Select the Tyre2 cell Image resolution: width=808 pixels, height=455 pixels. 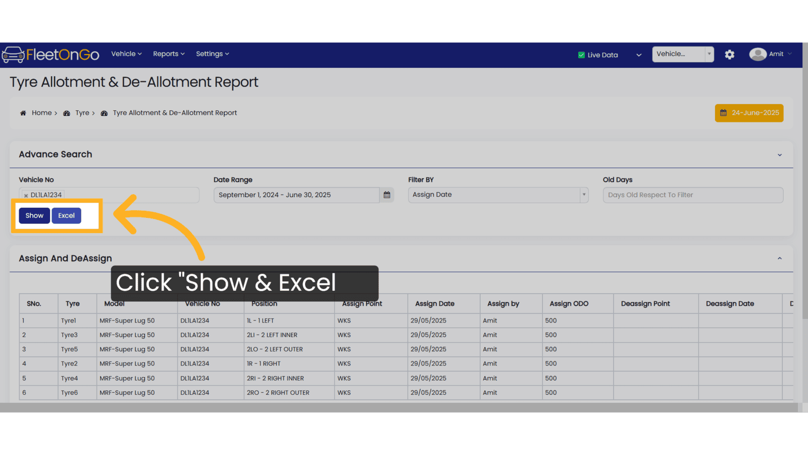point(77,363)
